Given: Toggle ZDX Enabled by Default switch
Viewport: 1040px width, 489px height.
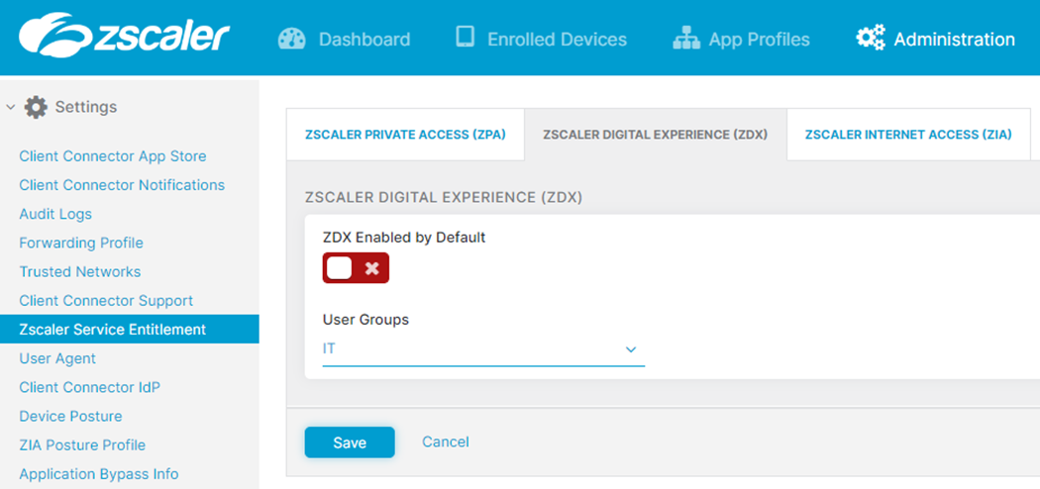Looking at the screenshot, I should pyautogui.click(x=356, y=268).
